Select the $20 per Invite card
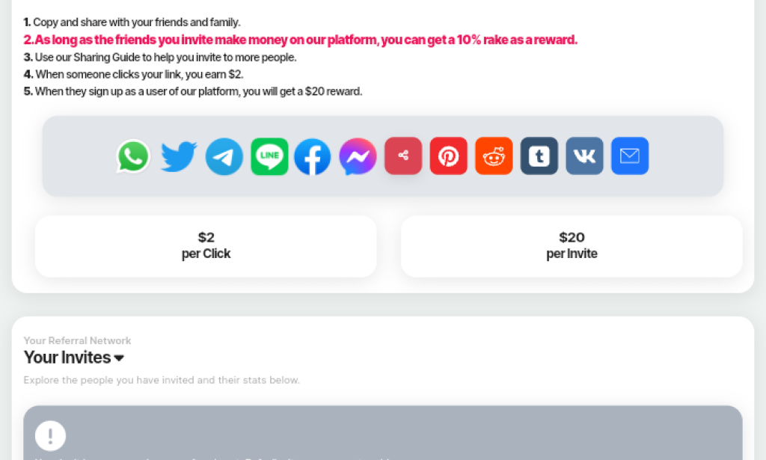This screenshot has width=766, height=460. (572, 245)
